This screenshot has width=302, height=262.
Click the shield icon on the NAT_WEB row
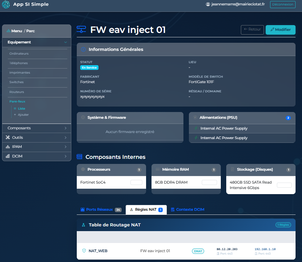coord(84,251)
